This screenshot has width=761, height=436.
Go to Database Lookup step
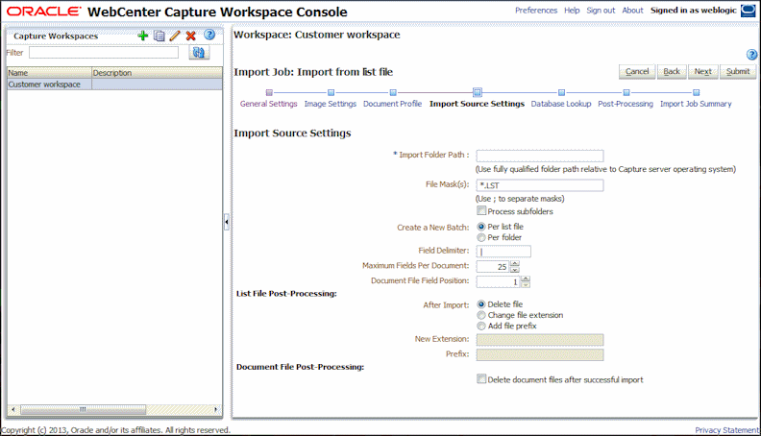coord(561,104)
